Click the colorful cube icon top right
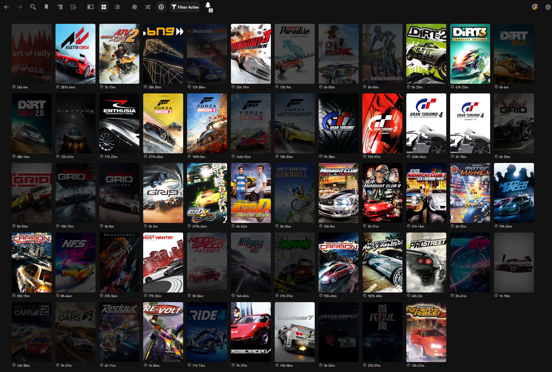Screen dimensions: 552x372 pos(535,7)
